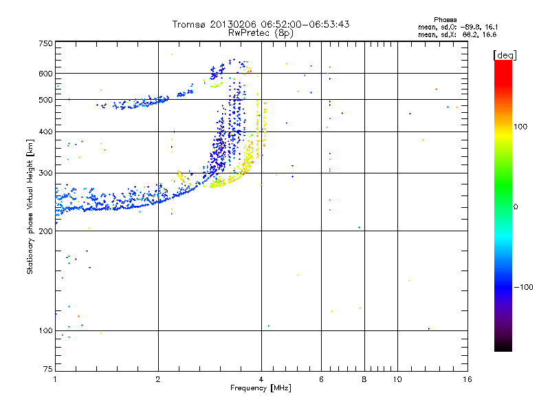Viewport: 550px width, 413px height.
Task: Click the y-axis label '600'
Action: pyautogui.click(x=45, y=74)
